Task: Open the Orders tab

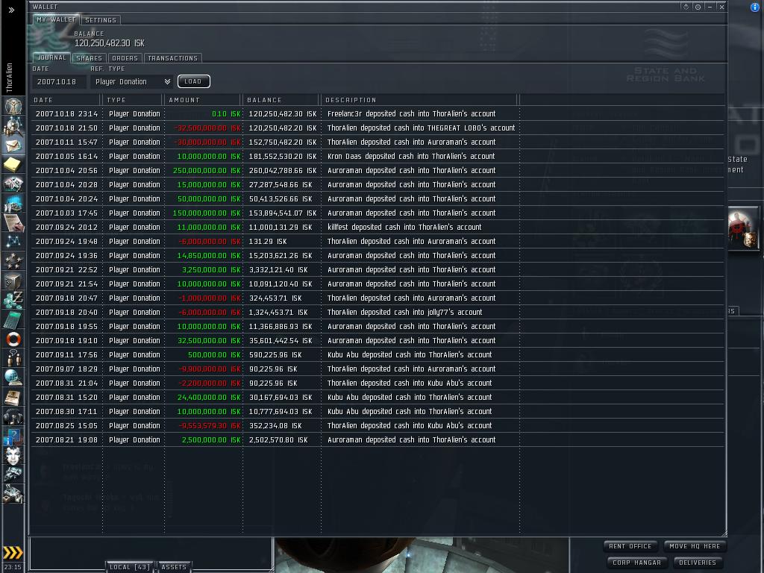Action: pyautogui.click(x=125, y=58)
